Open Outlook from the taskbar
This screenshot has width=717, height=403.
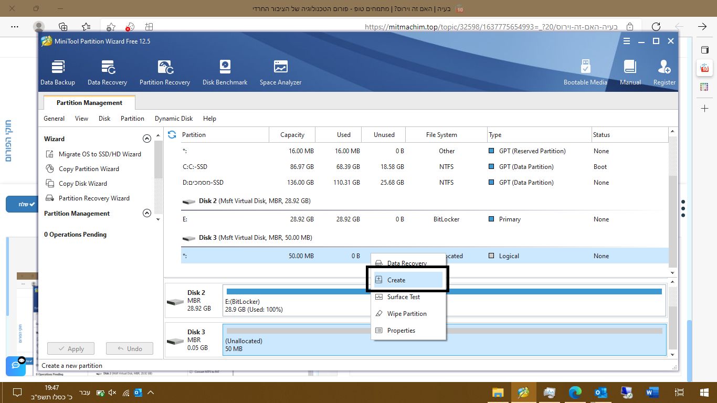tap(601, 393)
